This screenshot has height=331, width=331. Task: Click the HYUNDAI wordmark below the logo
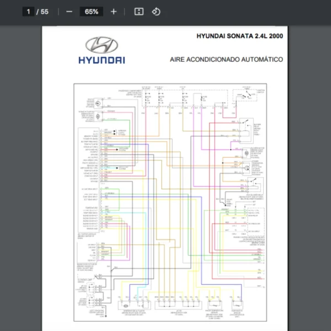pos(102,60)
